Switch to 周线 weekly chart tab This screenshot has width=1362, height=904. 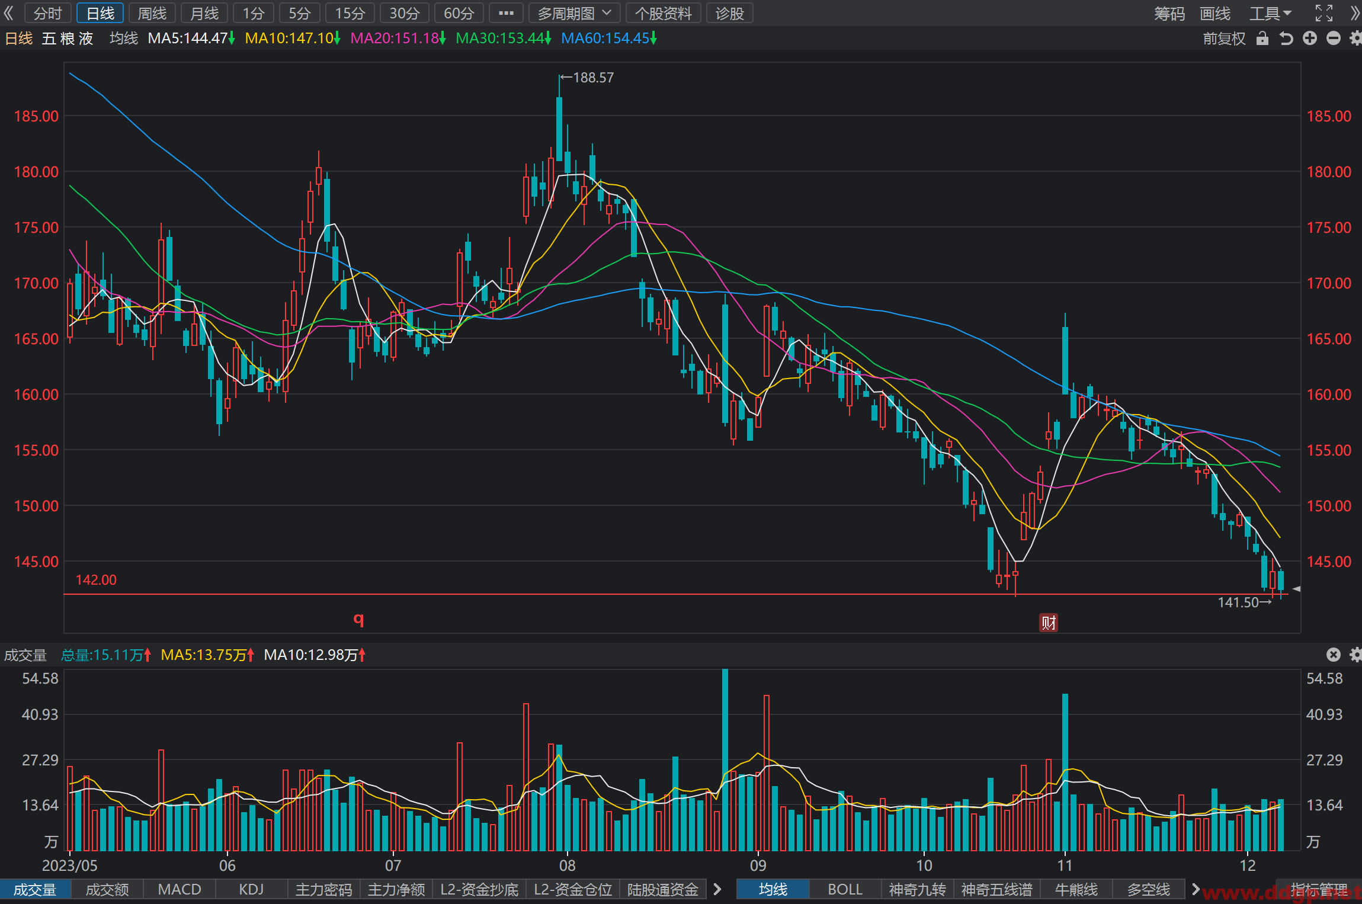[152, 13]
